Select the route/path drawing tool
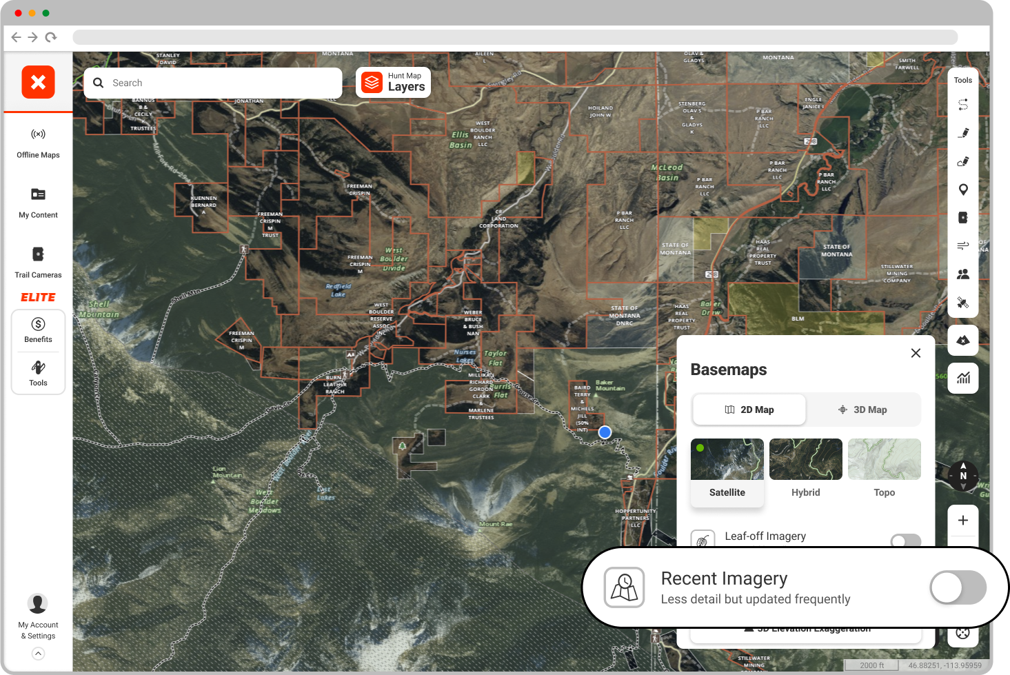This screenshot has height=675, width=1010. pos(963,105)
